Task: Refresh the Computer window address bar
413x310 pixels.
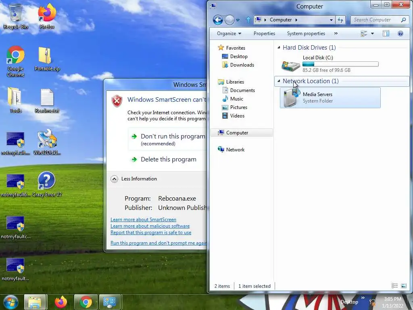Action: 340,20
